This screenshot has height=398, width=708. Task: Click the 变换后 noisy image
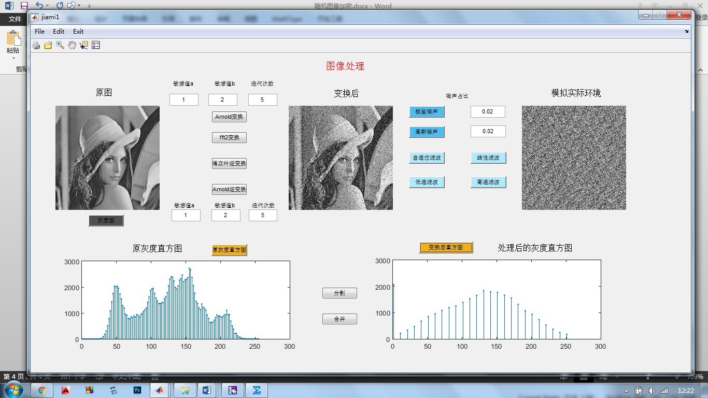tap(341, 158)
